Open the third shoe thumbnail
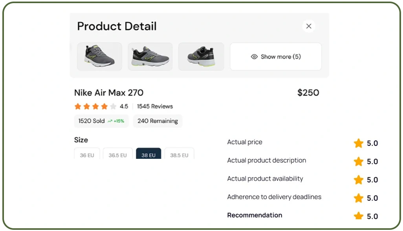This screenshot has height=231, width=403. click(201, 56)
